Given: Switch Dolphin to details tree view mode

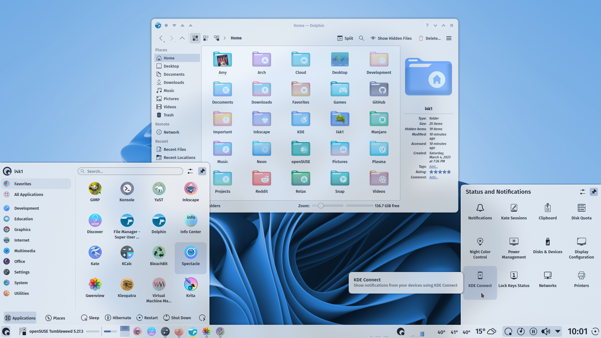Looking at the screenshot, I should pos(217,38).
